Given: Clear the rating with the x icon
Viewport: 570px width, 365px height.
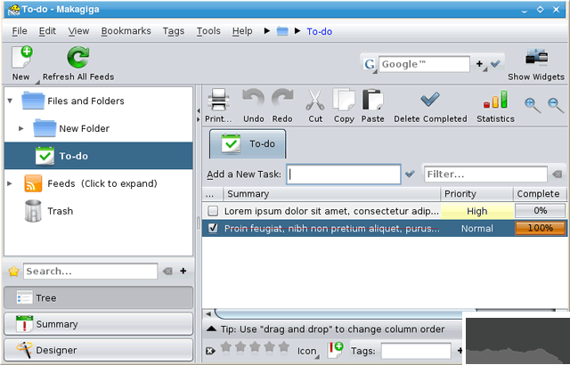Looking at the screenshot, I should pyautogui.click(x=210, y=351).
